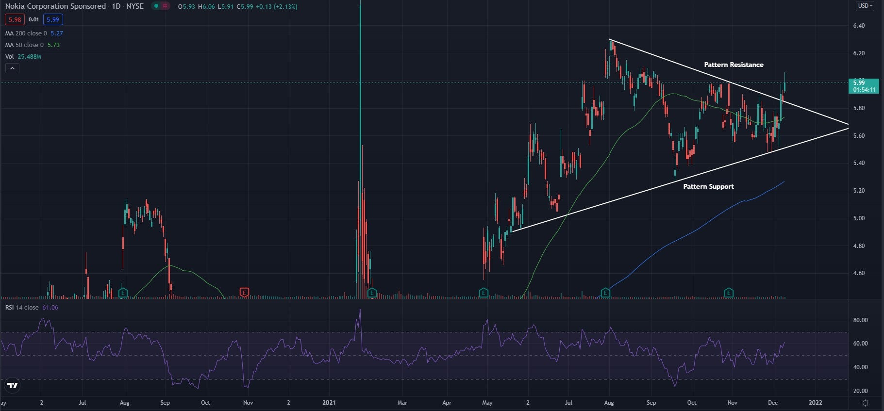Screen dimensions: 884x411
Task: Click the red 5.98 sell price button
Action: pyautogui.click(x=15, y=20)
